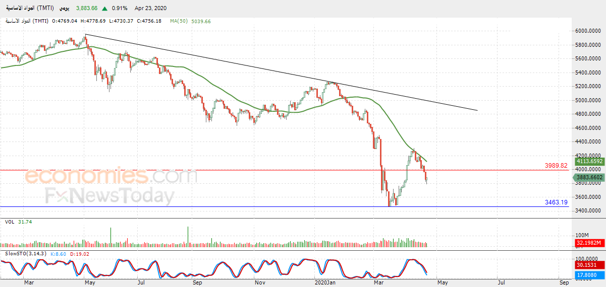The height and width of the screenshot is (287, 606).
Task: Click the open value O:4769.04
Action: click(64, 21)
